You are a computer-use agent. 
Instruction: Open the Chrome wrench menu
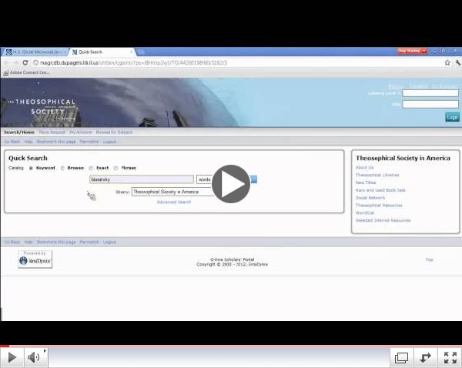coord(458,62)
